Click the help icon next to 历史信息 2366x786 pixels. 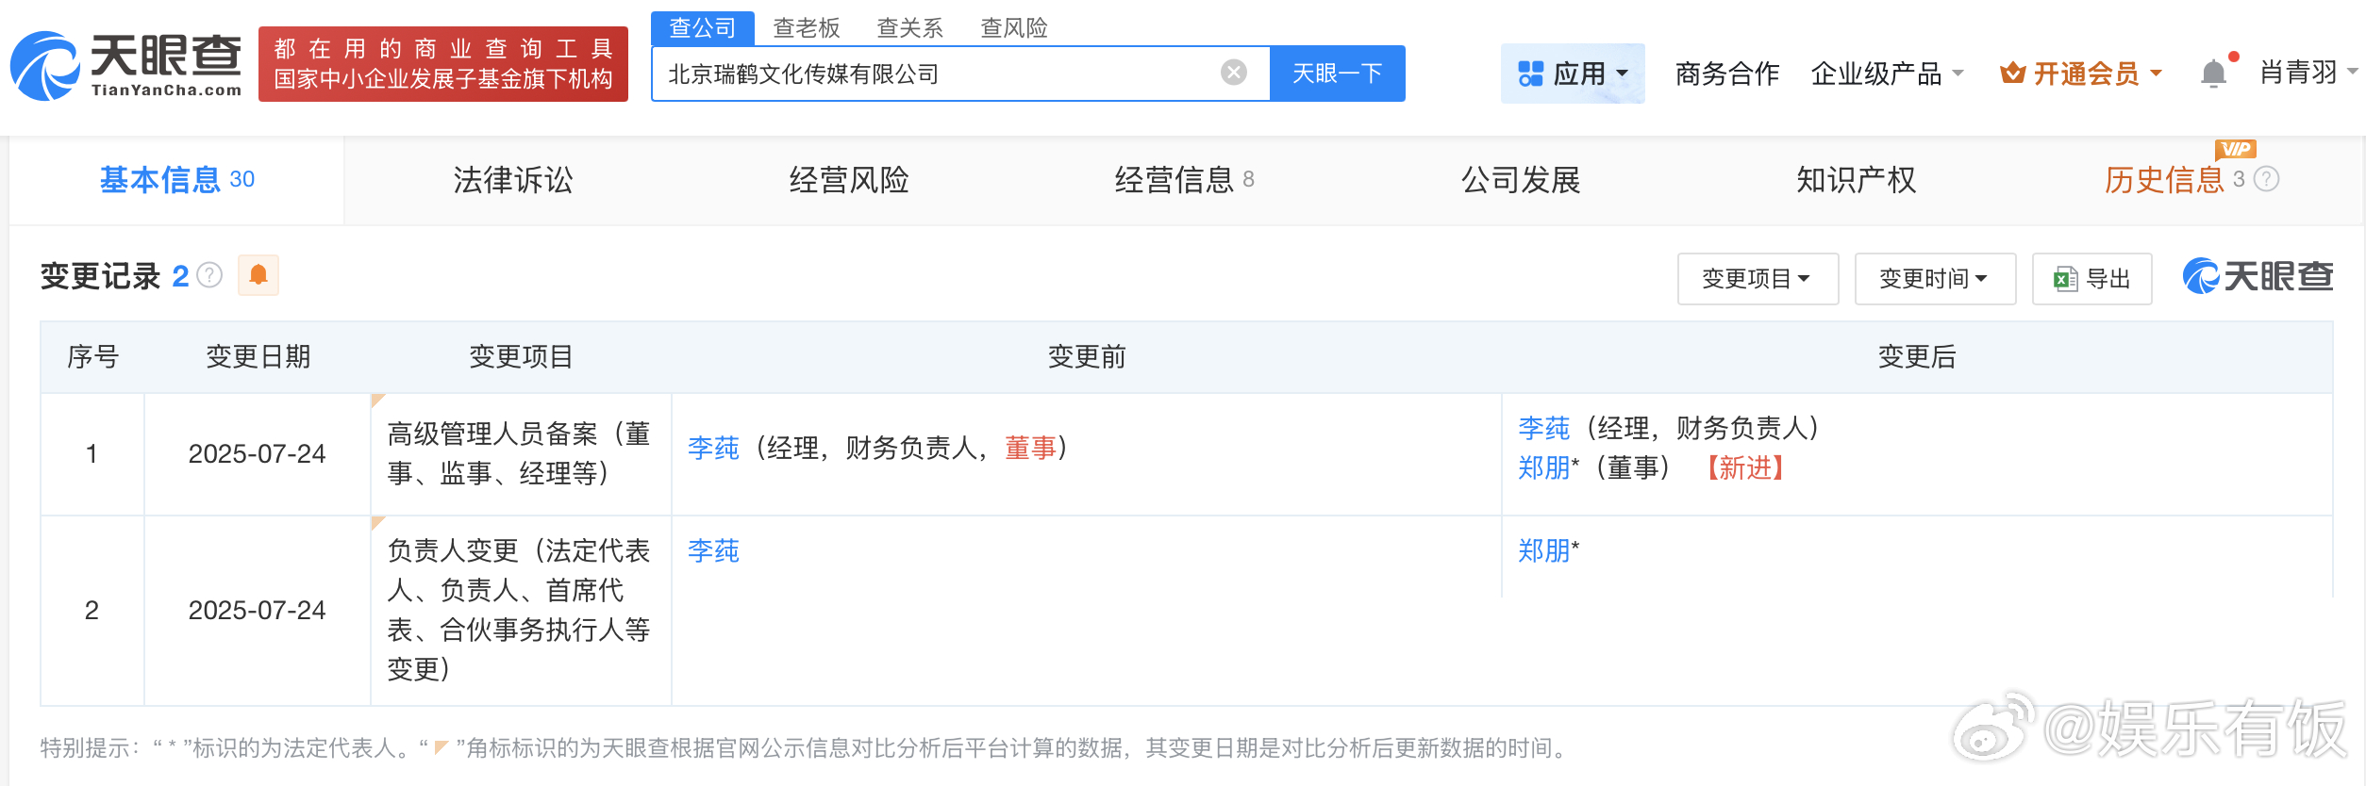point(2266,179)
